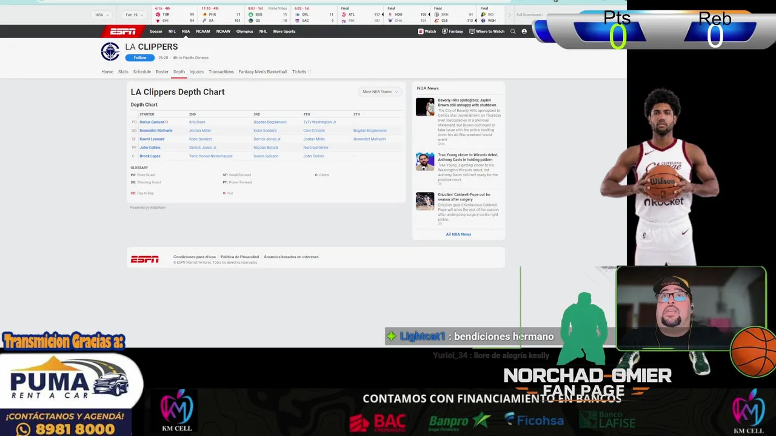Switch to the Stats tab
The image size is (776, 436).
point(123,71)
